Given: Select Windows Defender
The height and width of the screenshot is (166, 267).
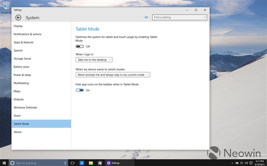Looking at the screenshot, I should [41, 108].
